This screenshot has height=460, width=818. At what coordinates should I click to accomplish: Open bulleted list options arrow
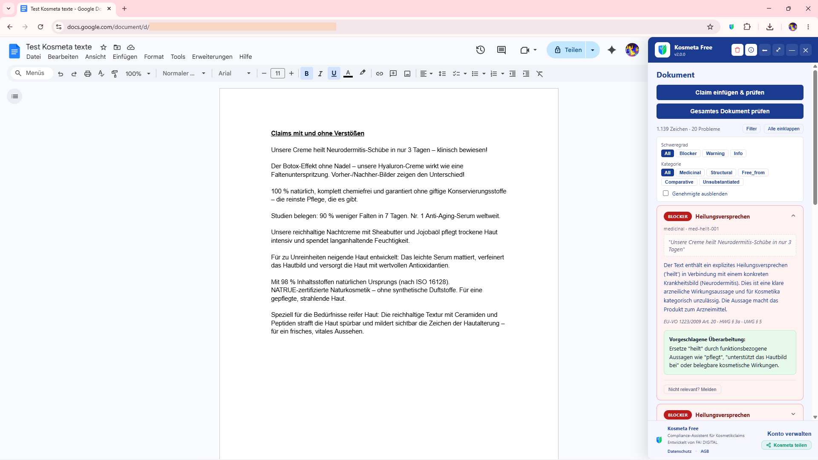click(484, 74)
